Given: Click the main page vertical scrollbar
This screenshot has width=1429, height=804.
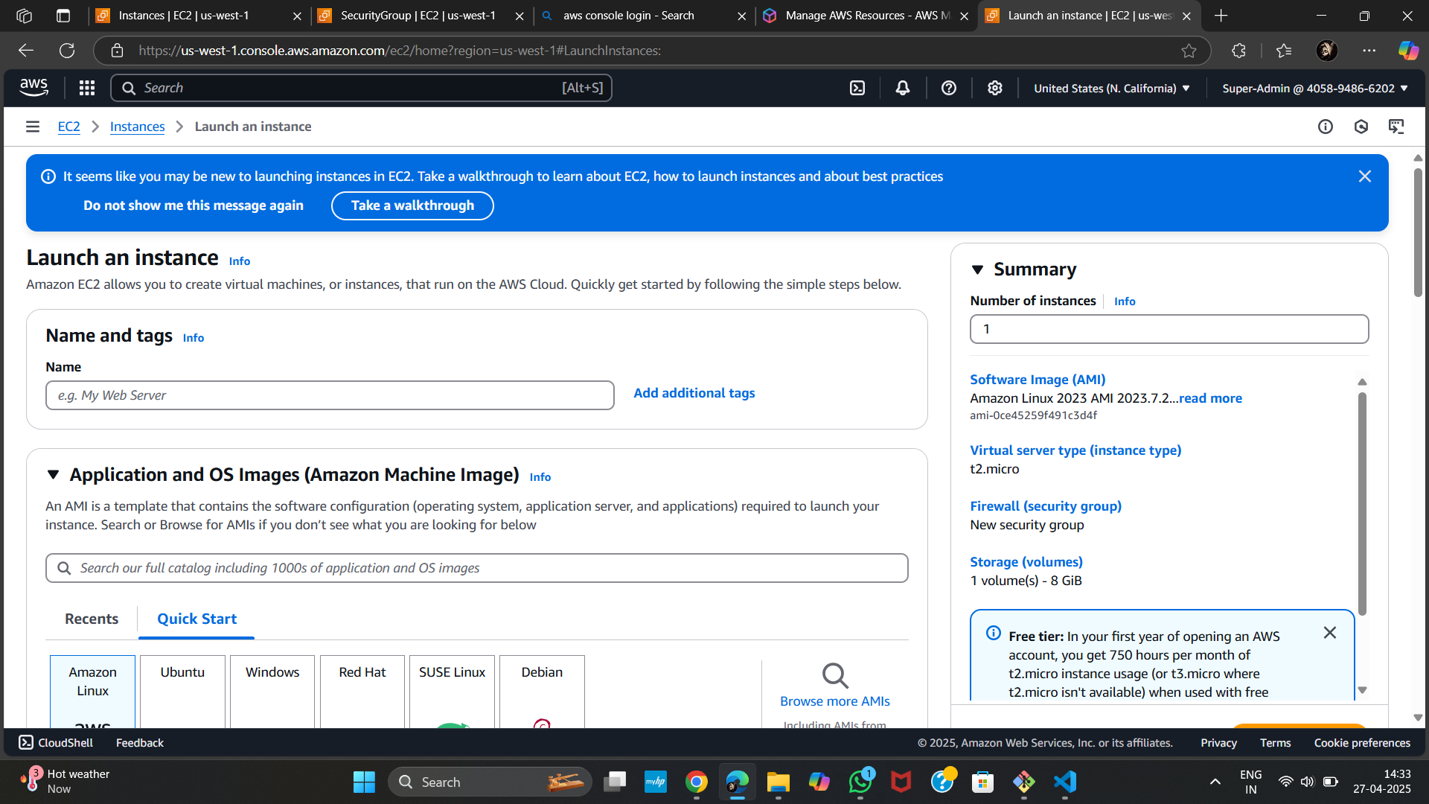Looking at the screenshot, I should 1418,232.
